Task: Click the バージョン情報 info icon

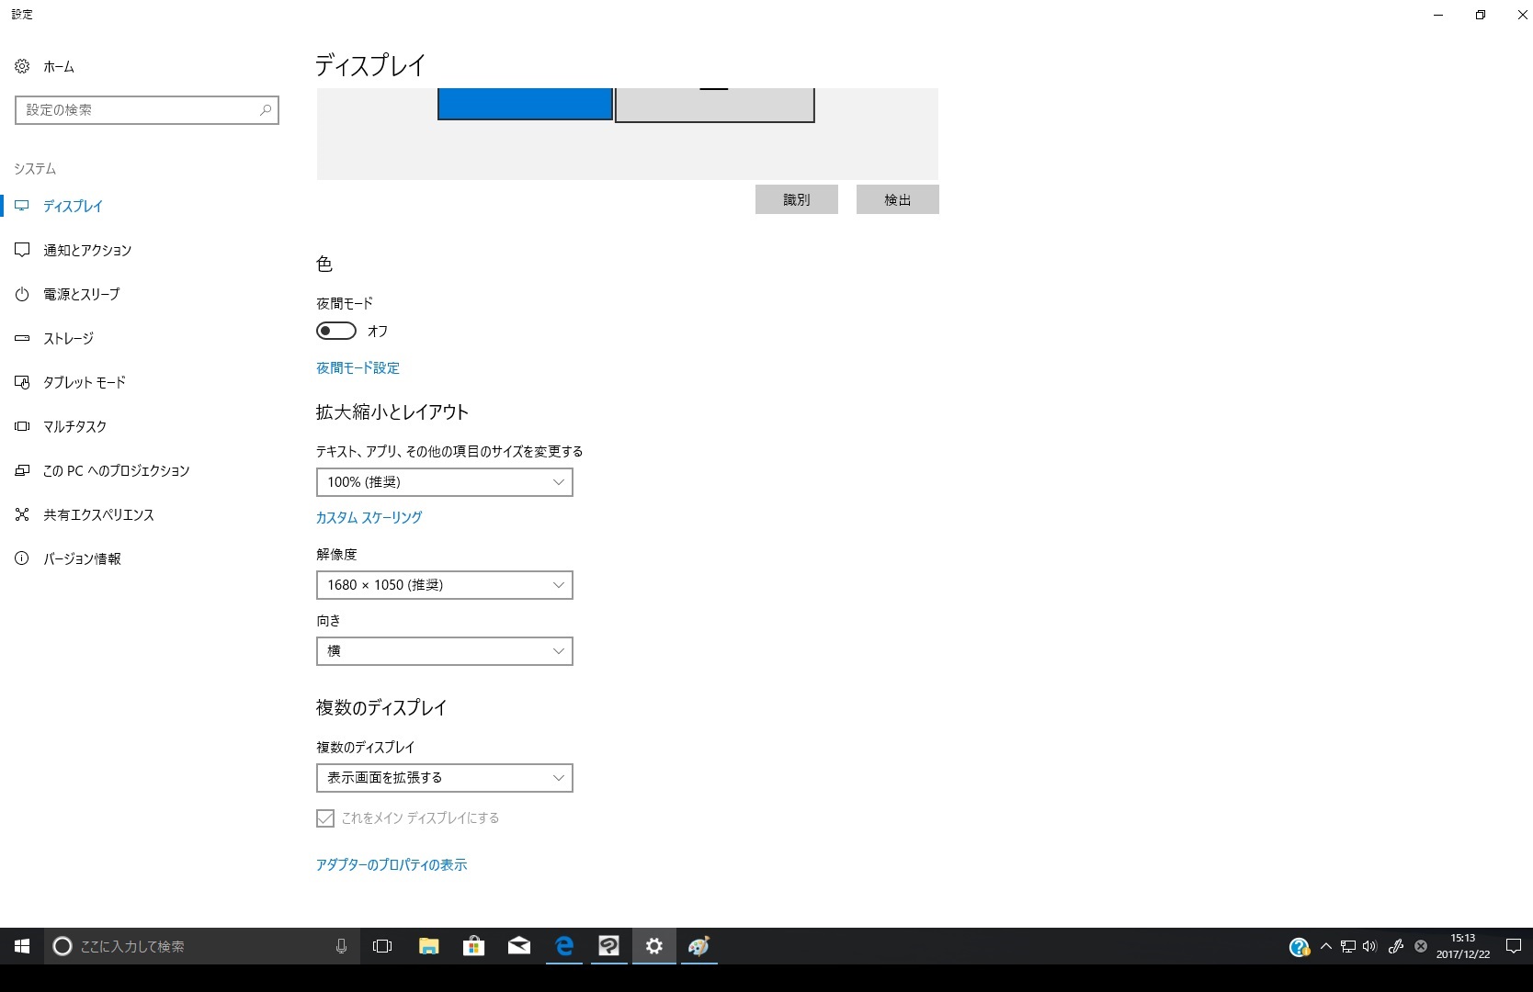Action: pos(22,558)
